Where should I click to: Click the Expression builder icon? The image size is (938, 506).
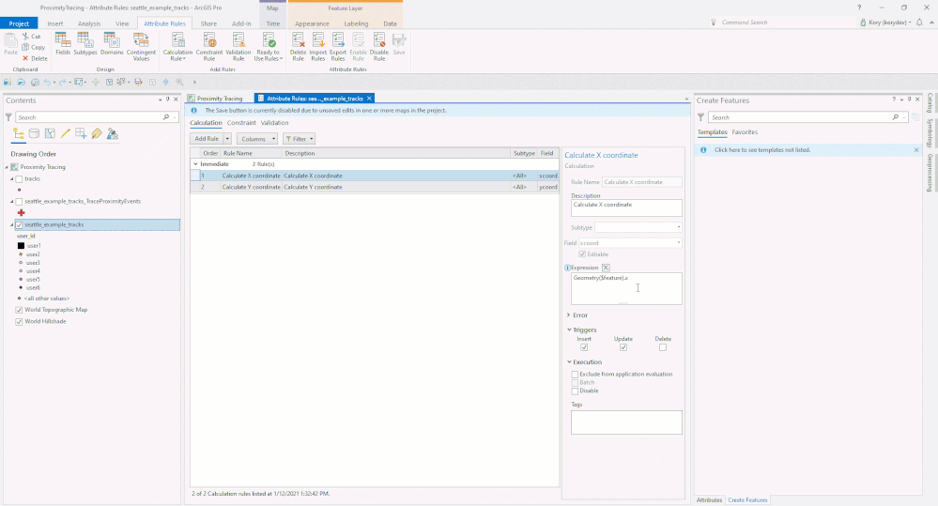coord(606,268)
